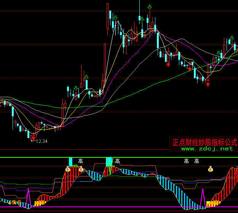The image size is (238, 213).
Task: Click the left cyan signal bar atop the indicator
Action: point(71,161)
